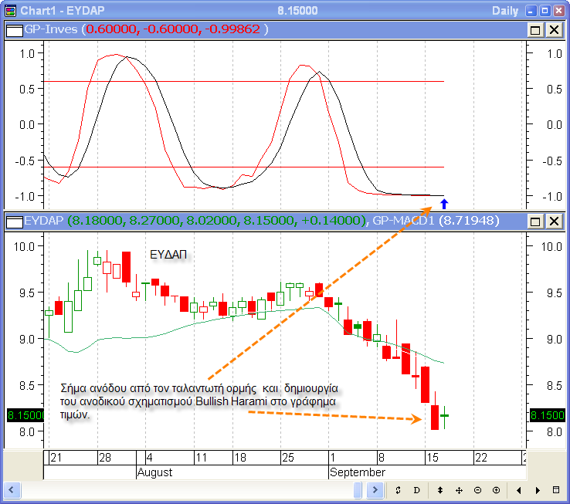
Task: Step chart forward with right triangle icon
Action: 537,490
